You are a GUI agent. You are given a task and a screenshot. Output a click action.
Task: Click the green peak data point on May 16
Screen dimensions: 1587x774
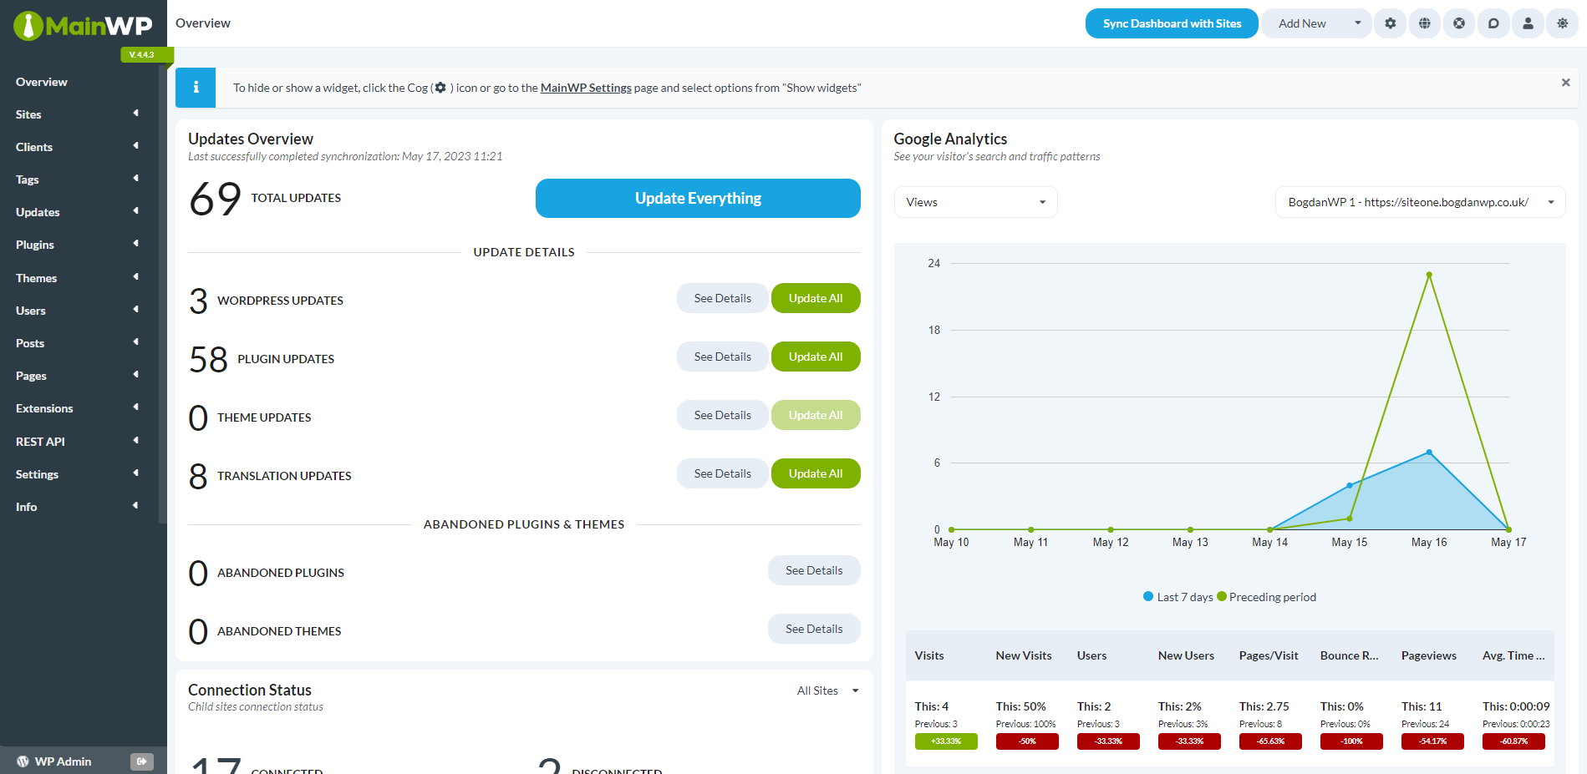point(1429,275)
